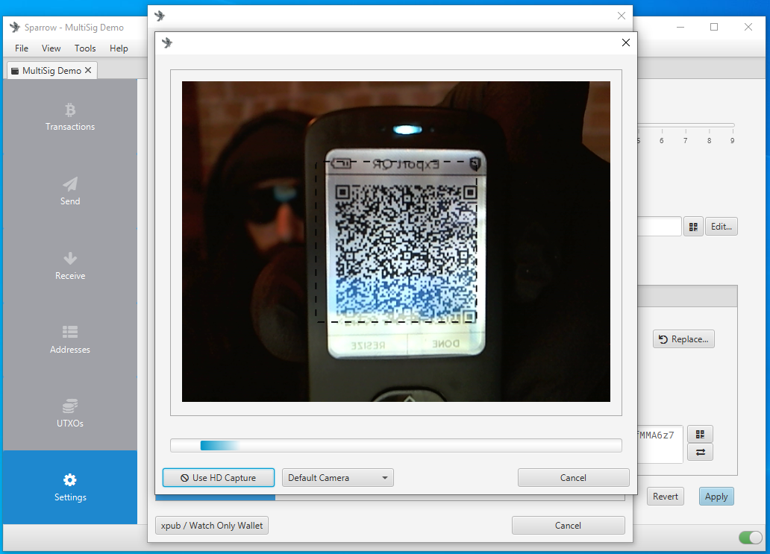This screenshot has width=770, height=554.
Task: Apply the wallet settings
Action: [x=716, y=497]
